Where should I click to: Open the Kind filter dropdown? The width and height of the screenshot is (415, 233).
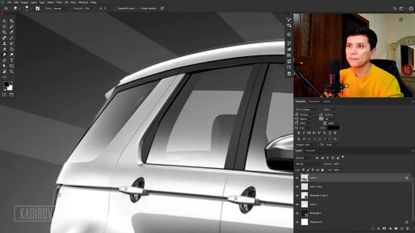pyautogui.click(x=305, y=158)
